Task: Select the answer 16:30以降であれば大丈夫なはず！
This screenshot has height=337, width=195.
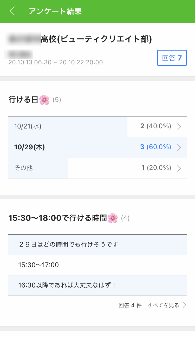Action: (x=67, y=285)
